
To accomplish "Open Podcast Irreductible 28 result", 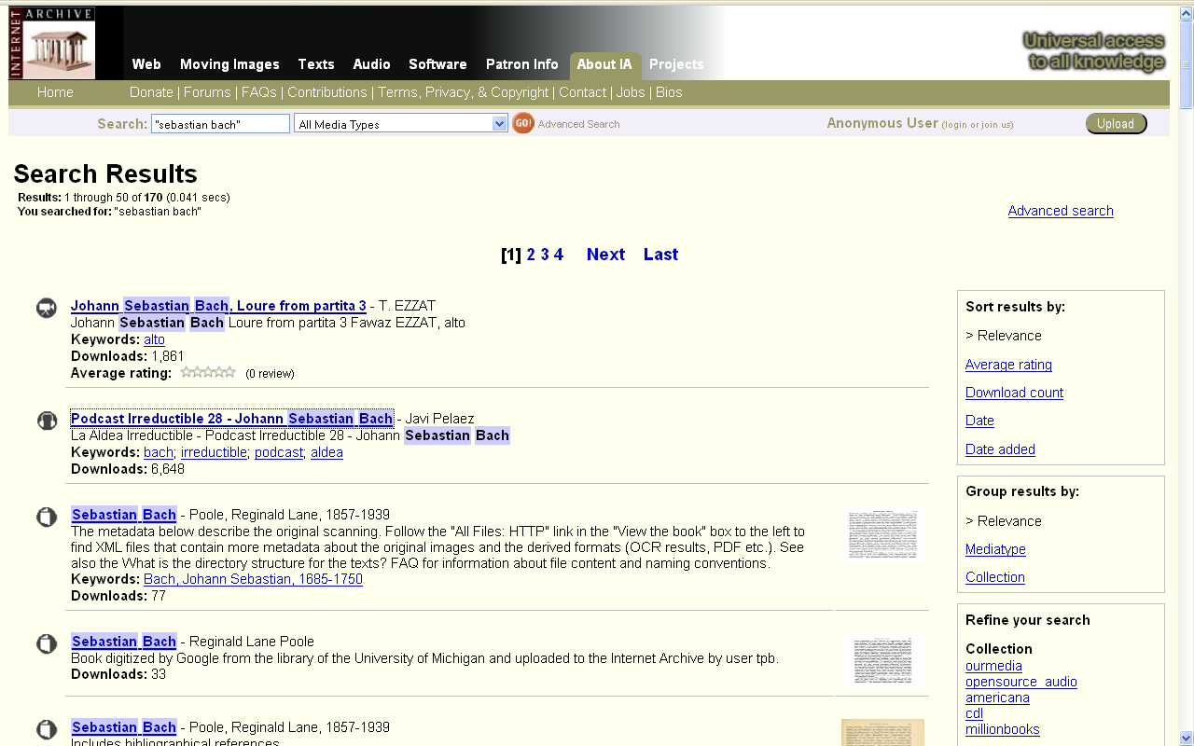I will (x=232, y=419).
